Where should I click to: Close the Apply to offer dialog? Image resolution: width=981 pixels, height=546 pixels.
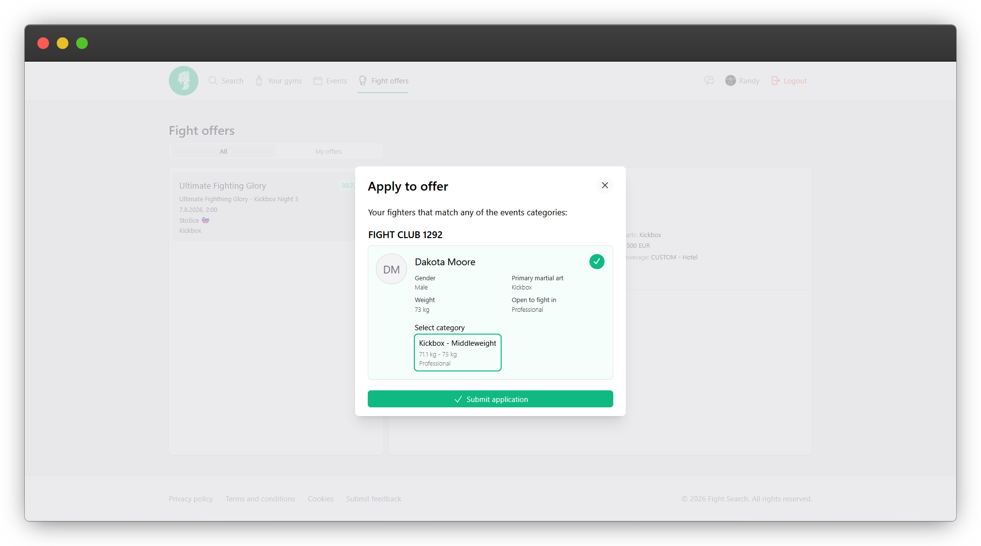tap(605, 185)
